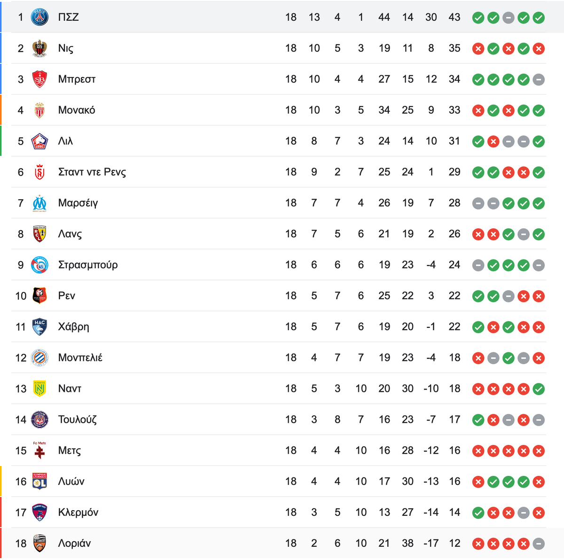The height and width of the screenshot is (560, 564).
Task: Click the Κλερμόν team name
Action: [x=78, y=512]
